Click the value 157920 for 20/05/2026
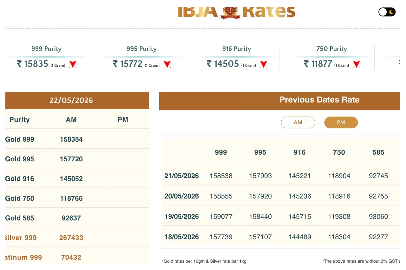 coord(260,196)
